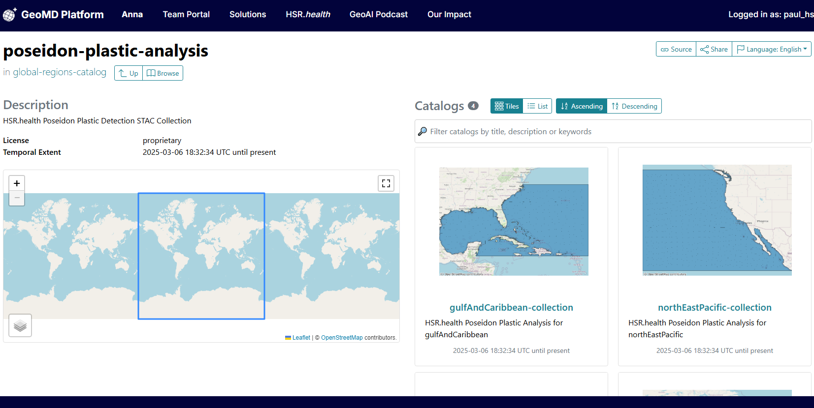Expand the Language: English dropdown
The image size is (814, 408).
coord(772,49)
